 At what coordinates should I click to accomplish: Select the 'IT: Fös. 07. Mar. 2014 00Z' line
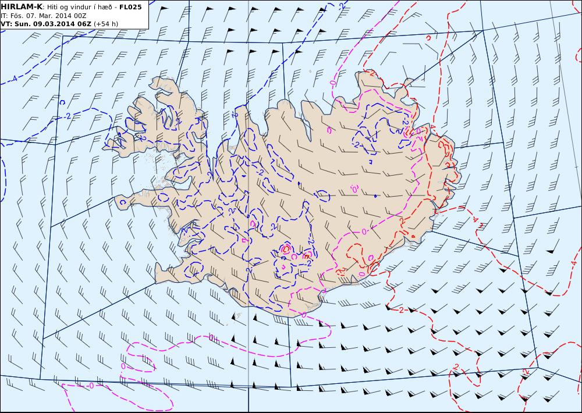point(44,16)
